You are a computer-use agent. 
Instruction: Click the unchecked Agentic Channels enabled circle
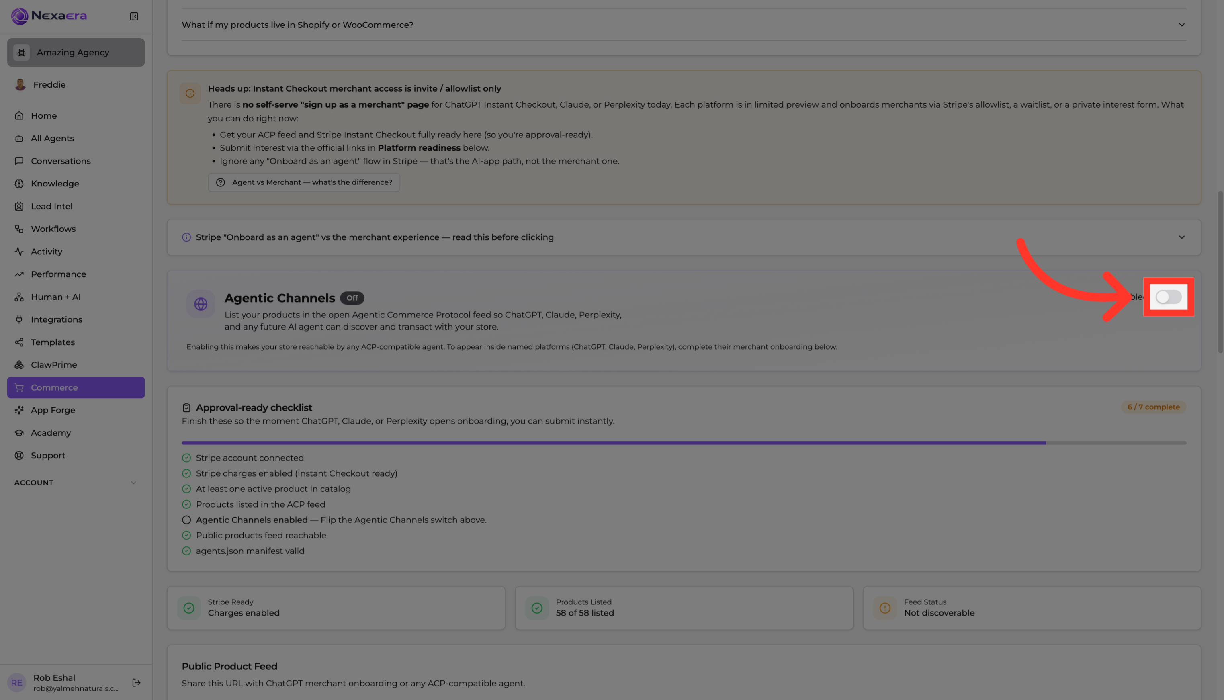pos(186,520)
